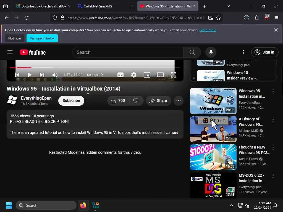List all tabs dropdown arrow
The width and height of the screenshot is (283, 212).
tap(228, 6)
